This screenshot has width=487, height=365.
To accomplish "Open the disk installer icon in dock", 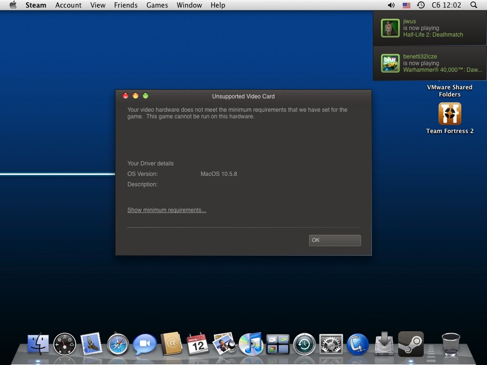I will (x=384, y=344).
